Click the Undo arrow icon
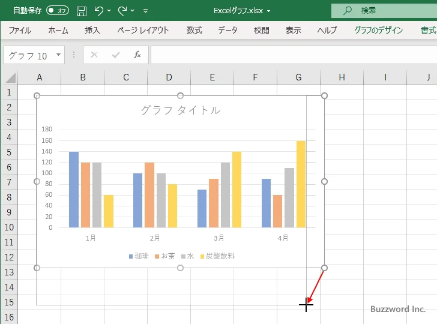 coord(98,11)
